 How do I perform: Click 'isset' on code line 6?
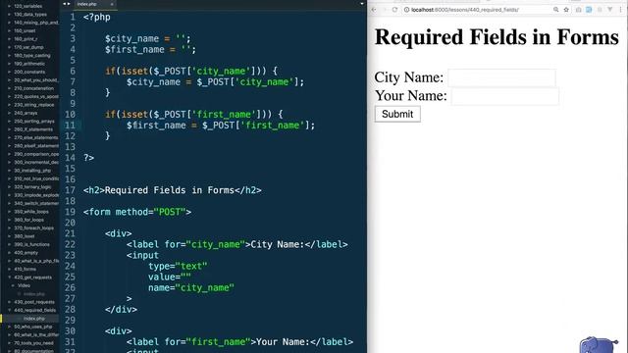[134, 72]
